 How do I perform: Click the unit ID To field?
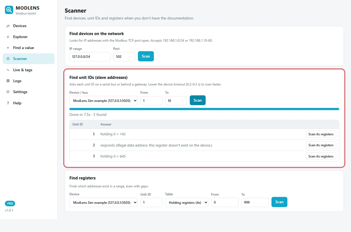[x=176, y=101]
